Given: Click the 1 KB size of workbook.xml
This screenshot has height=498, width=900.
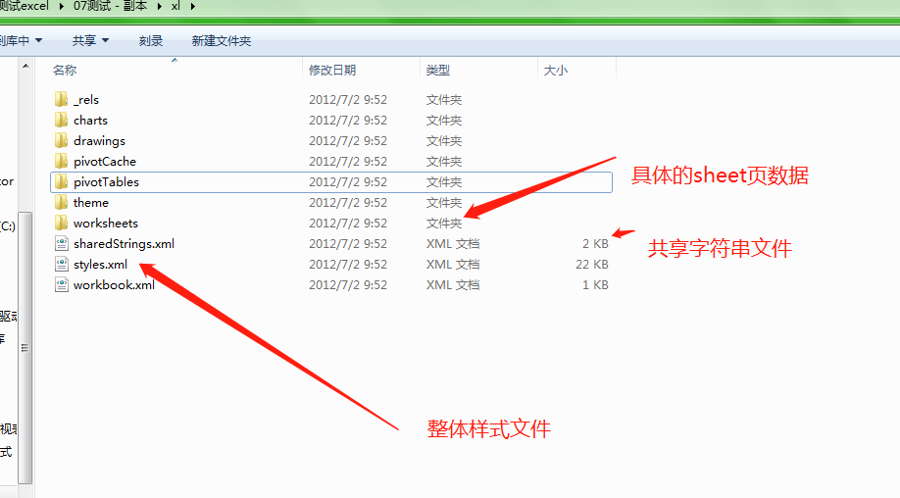Looking at the screenshot, I should 595,285.
